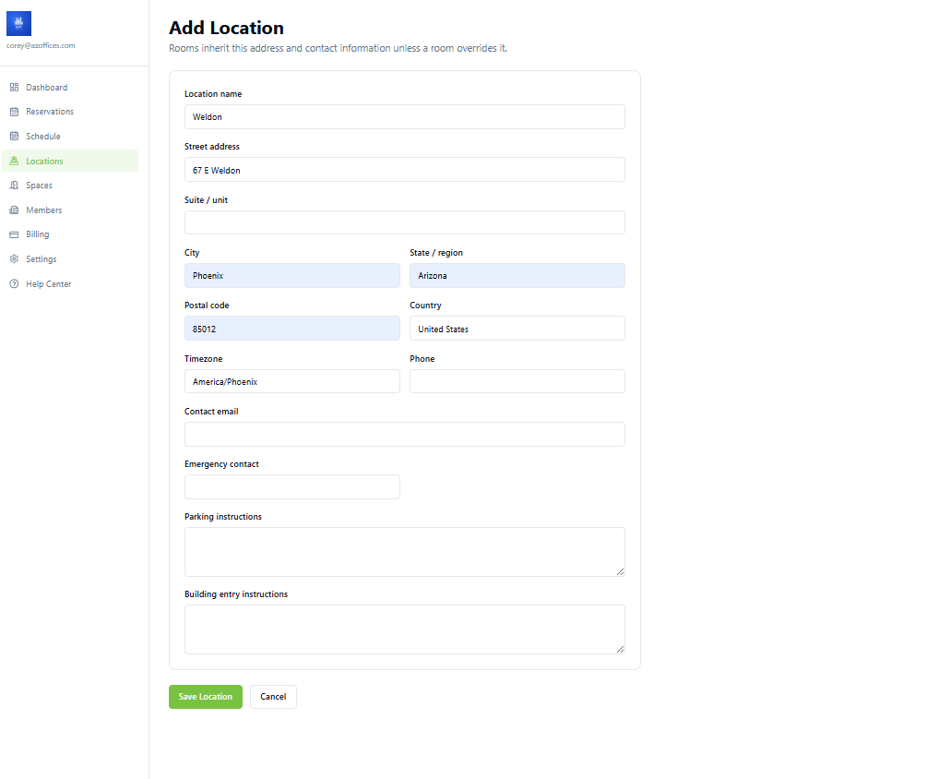Click into the Phone field

point(517,381)
